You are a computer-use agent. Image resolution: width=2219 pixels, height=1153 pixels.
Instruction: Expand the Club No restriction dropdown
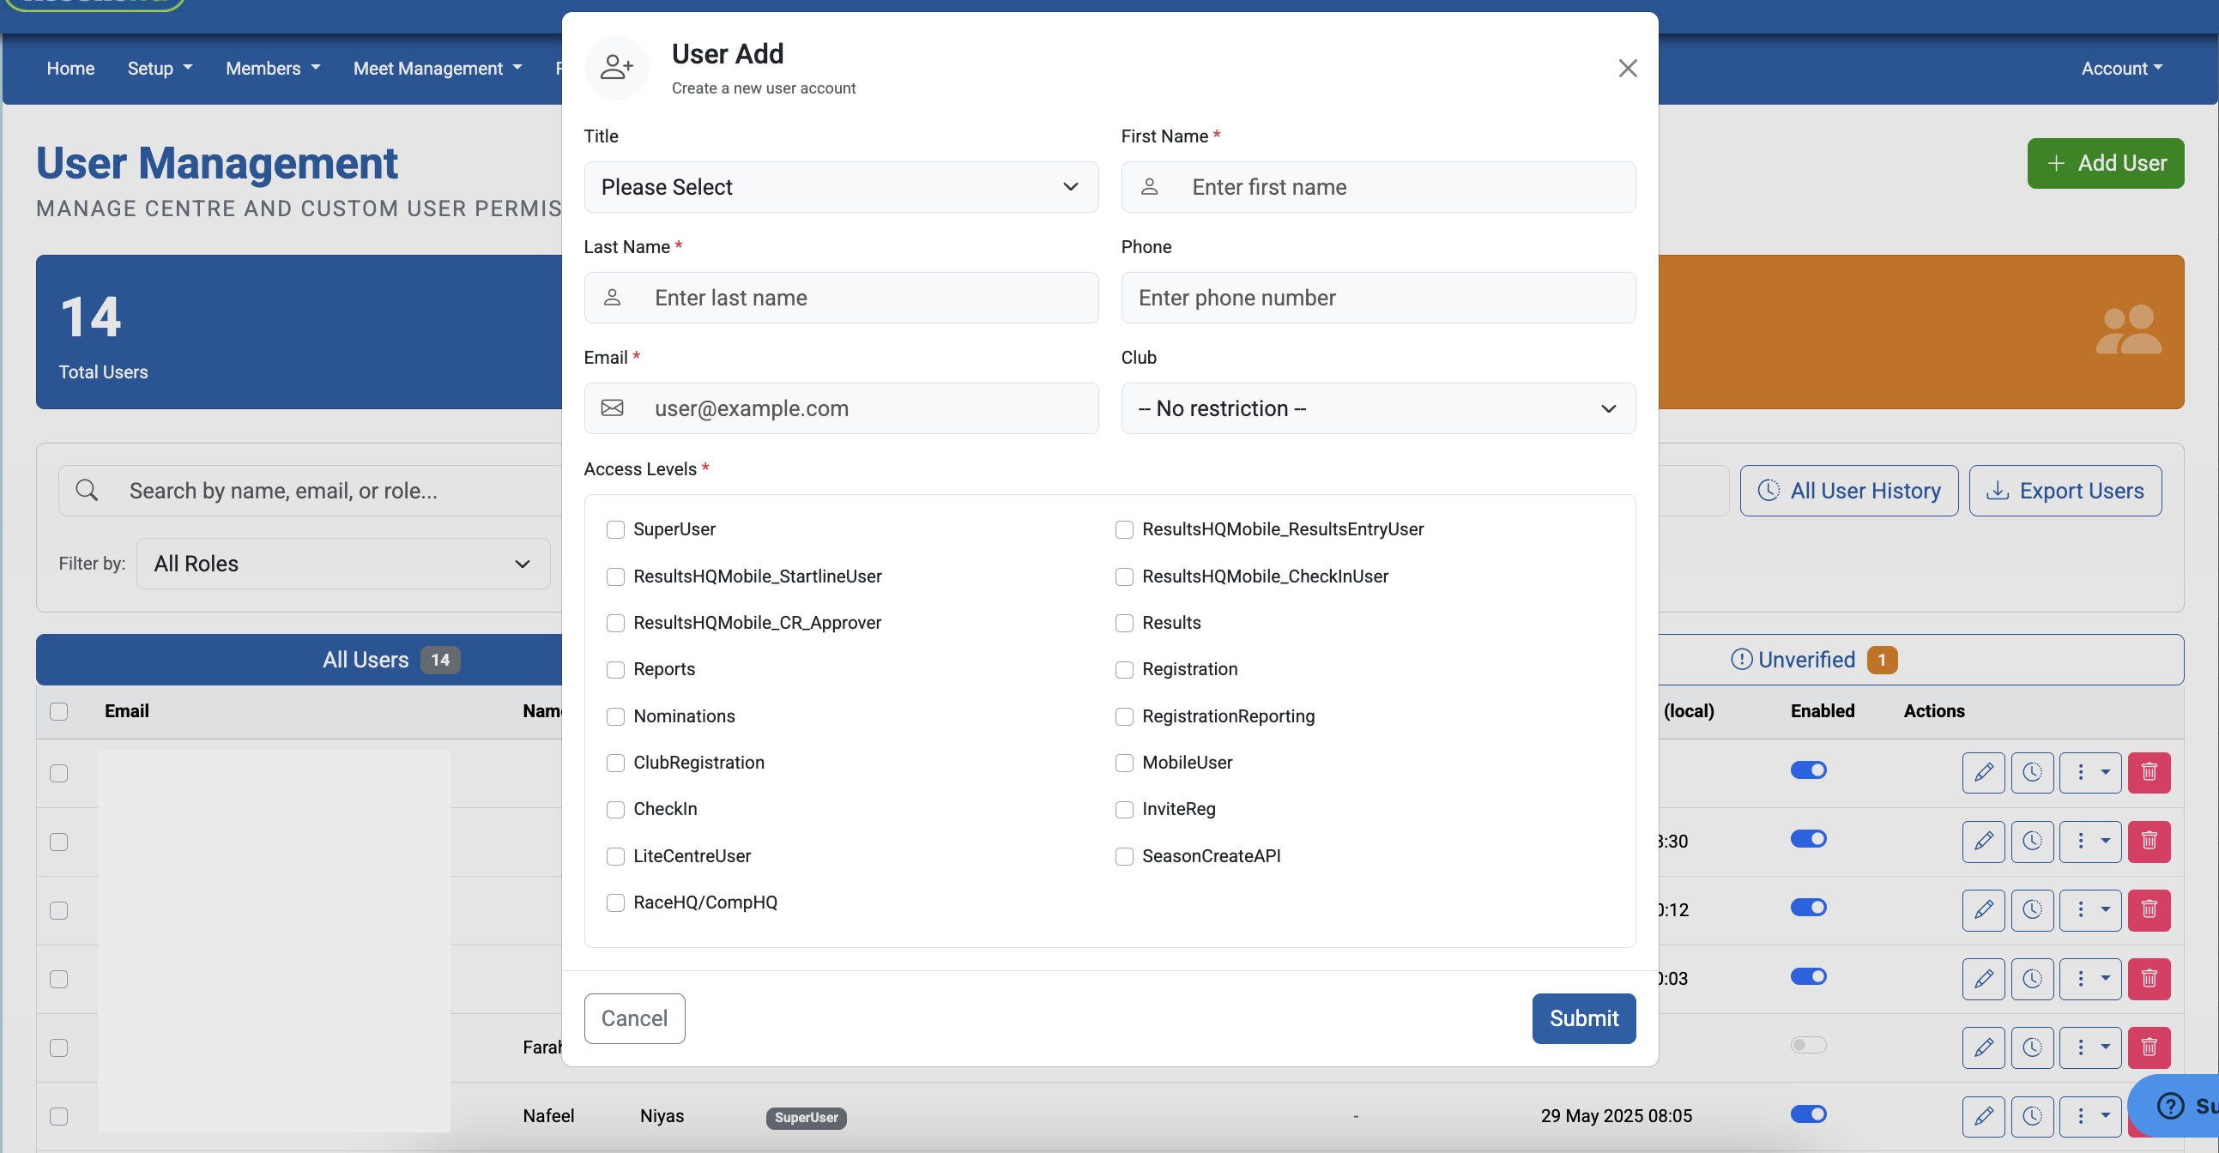(x=1377, y=408)
